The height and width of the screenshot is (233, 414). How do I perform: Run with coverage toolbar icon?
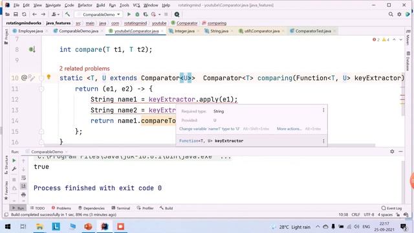pyautogui.click(x=145, y=14)
